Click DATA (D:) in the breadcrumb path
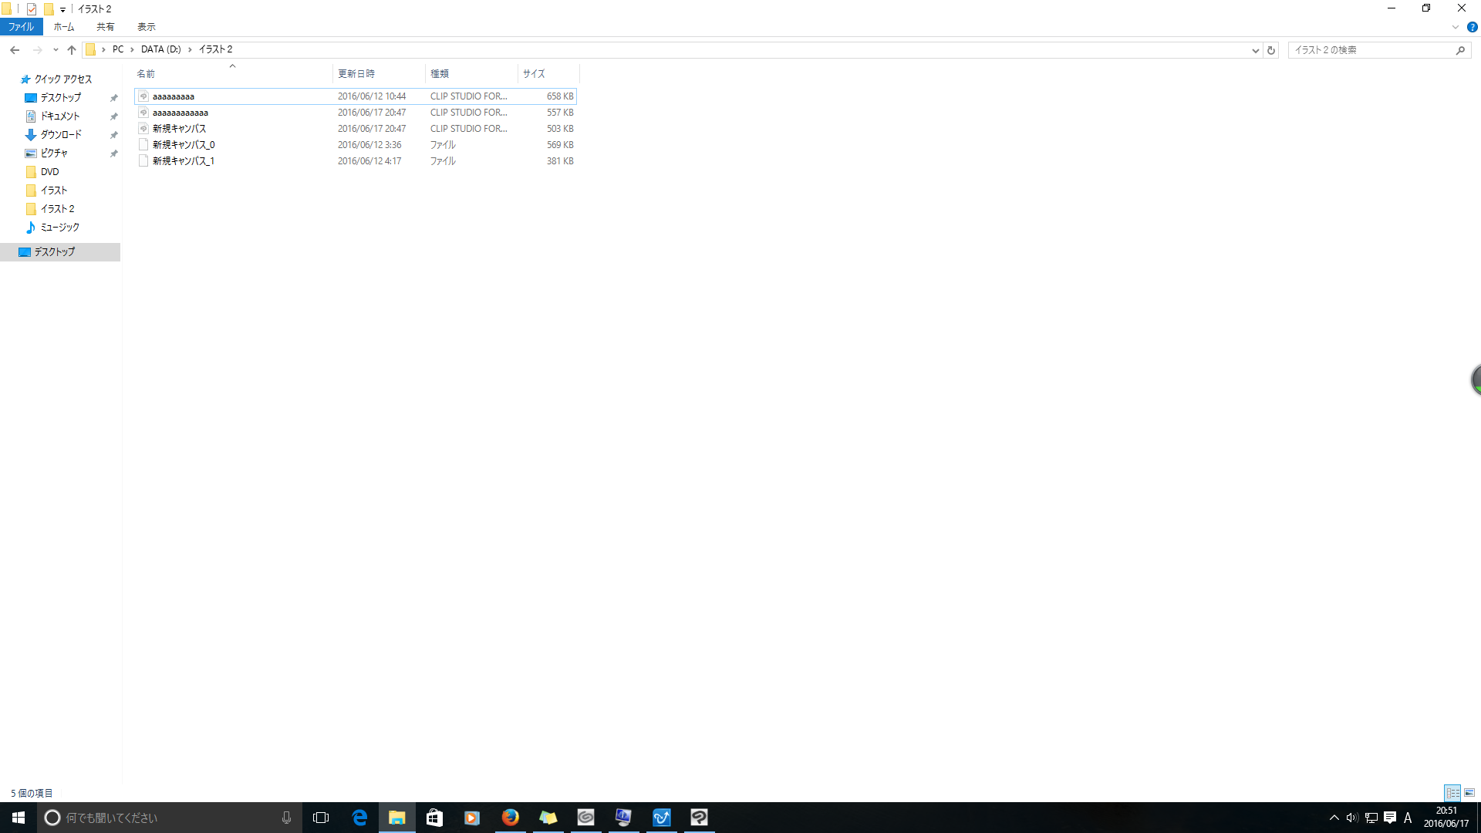This screenshot has height=833, width=1481. coord(160,49)
